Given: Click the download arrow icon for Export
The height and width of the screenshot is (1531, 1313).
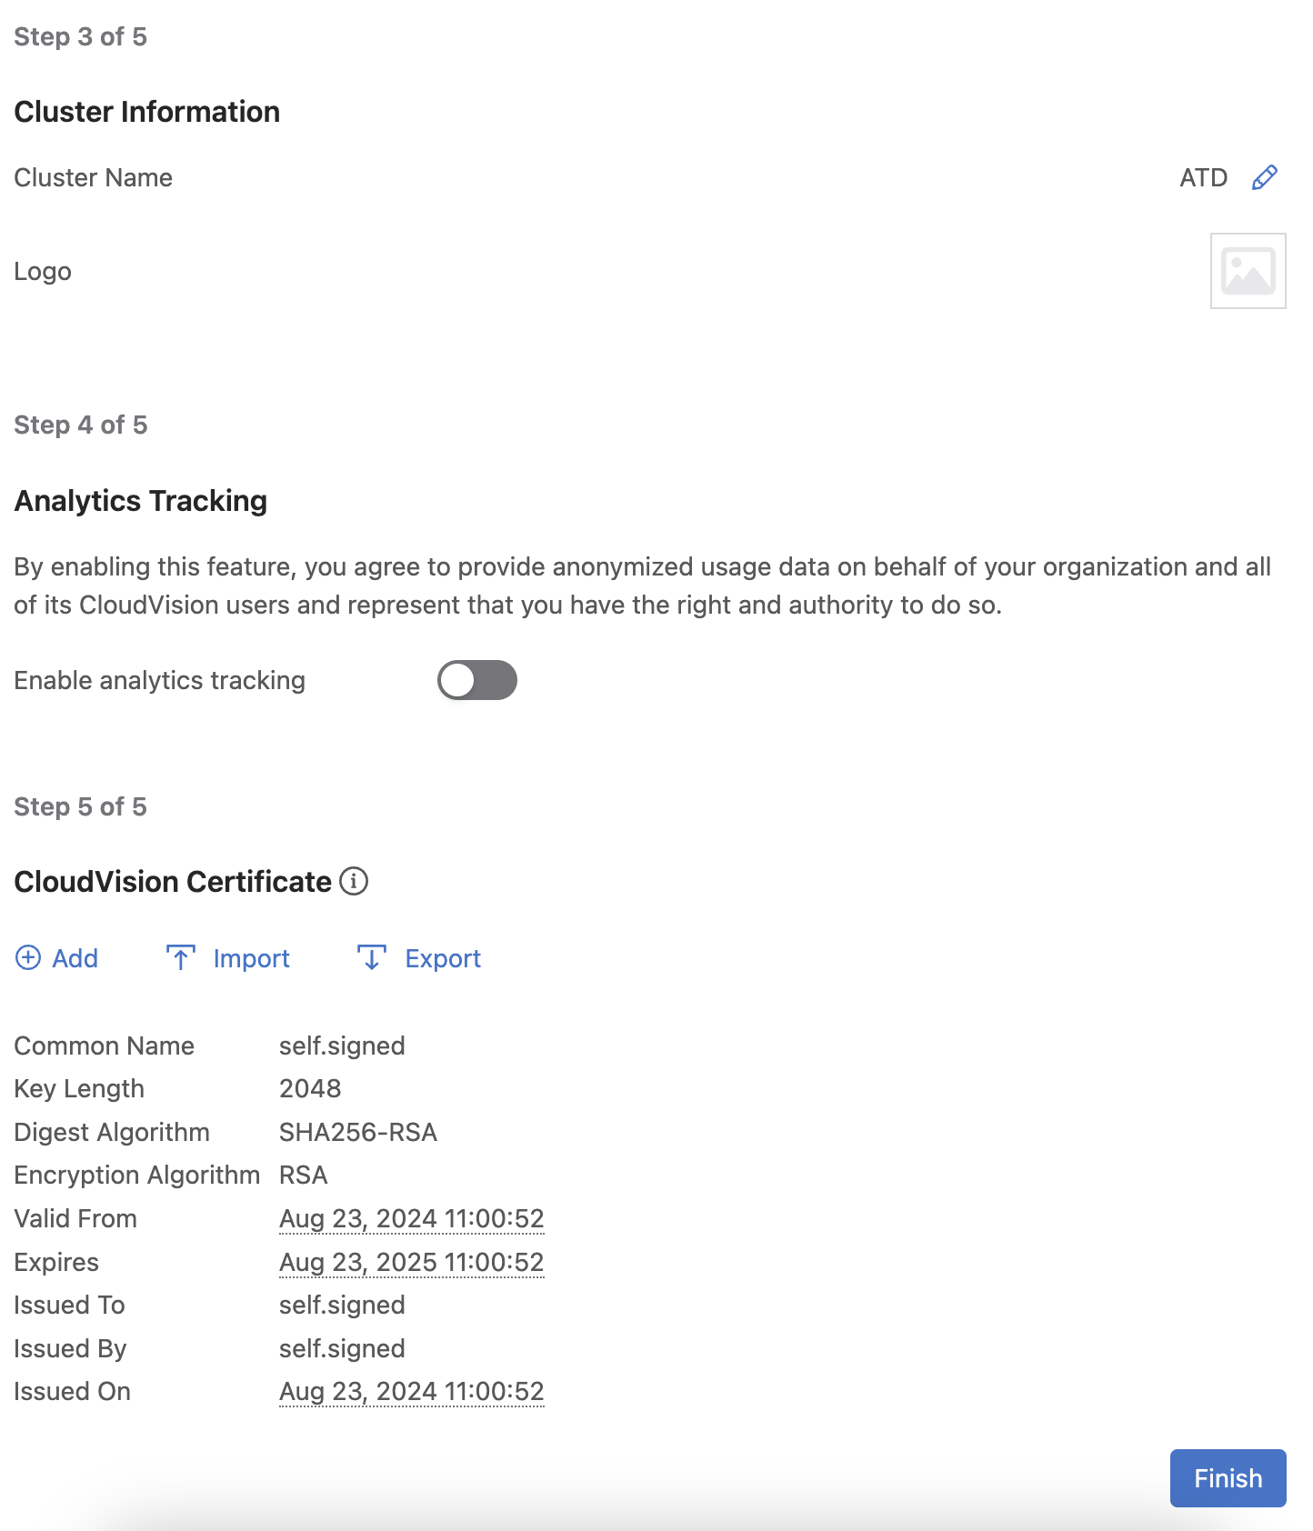Looking at the screenshot, I should click(x=371, y=957).
